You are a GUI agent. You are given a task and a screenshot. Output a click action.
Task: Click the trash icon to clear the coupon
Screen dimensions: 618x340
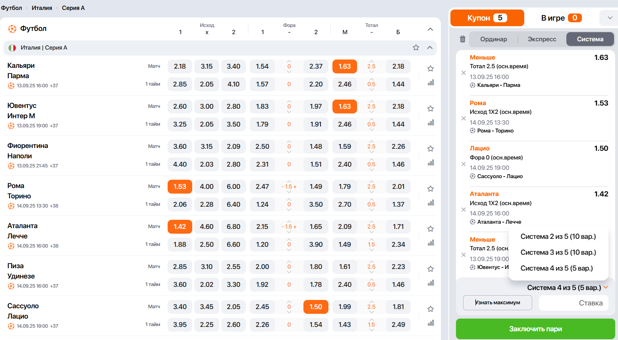tap(462, 39)
